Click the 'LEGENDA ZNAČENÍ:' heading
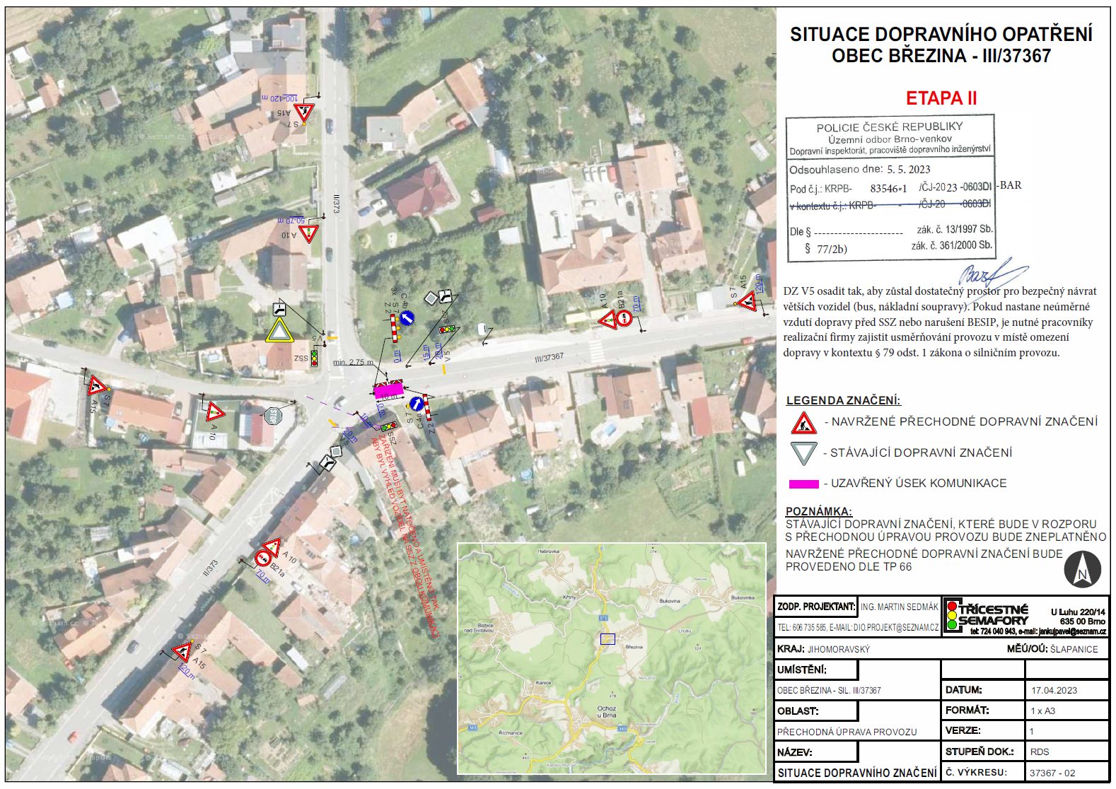Image resolution: width=1116 pixels, height=789 pixels. point(844,400)
